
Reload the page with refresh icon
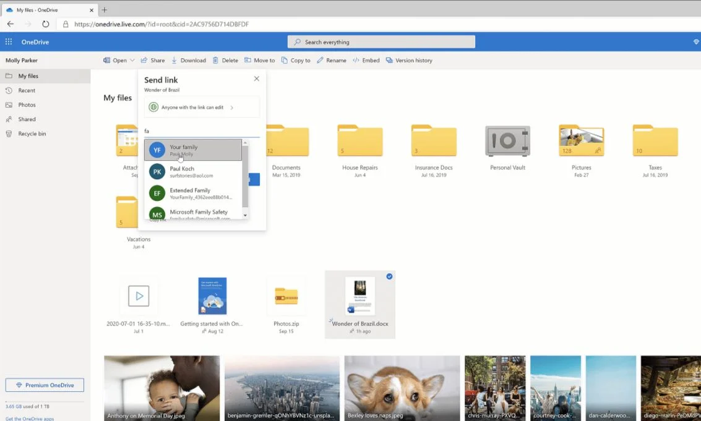(x=46, y=24)
